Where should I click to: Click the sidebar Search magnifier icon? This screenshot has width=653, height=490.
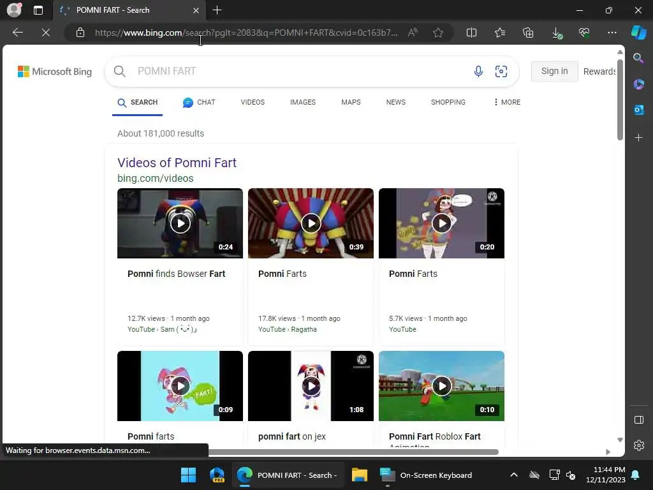coord(638,58)
